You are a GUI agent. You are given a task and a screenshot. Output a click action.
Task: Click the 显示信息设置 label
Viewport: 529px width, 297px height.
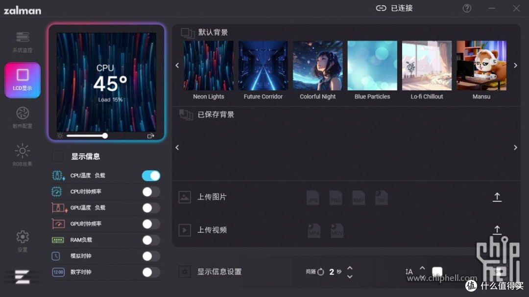(219, 272)
